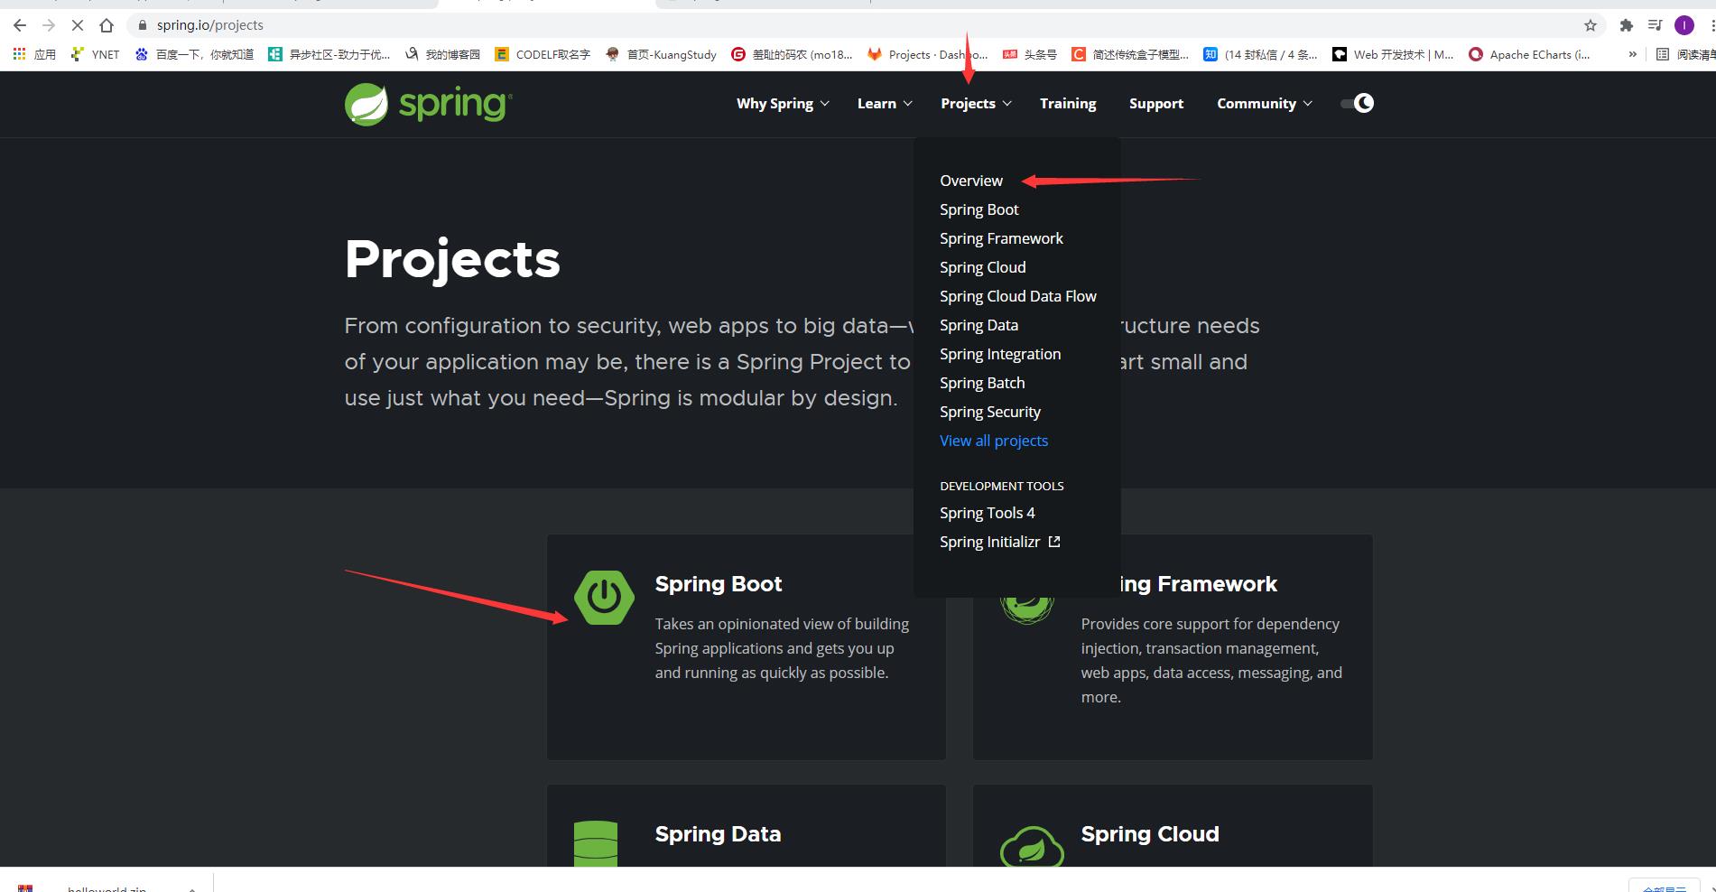The image size is (1716, 892).
Task: Toggle dark mode switch in header
Action: (x=1357, y=103)
